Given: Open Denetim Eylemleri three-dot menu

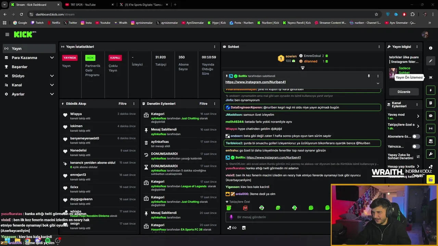Looking at the screenshot, I should (x=215, y=104).
